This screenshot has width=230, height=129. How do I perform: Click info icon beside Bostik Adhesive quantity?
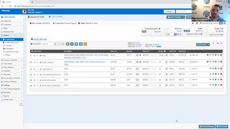tap(140, 62)
